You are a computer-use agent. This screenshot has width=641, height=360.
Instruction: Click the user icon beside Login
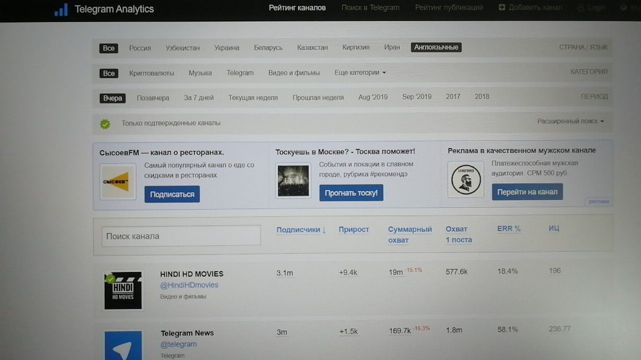(581, 8)
